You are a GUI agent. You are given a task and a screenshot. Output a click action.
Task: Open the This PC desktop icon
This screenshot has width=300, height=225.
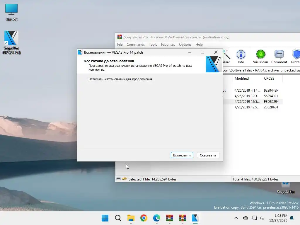point(11,12)
